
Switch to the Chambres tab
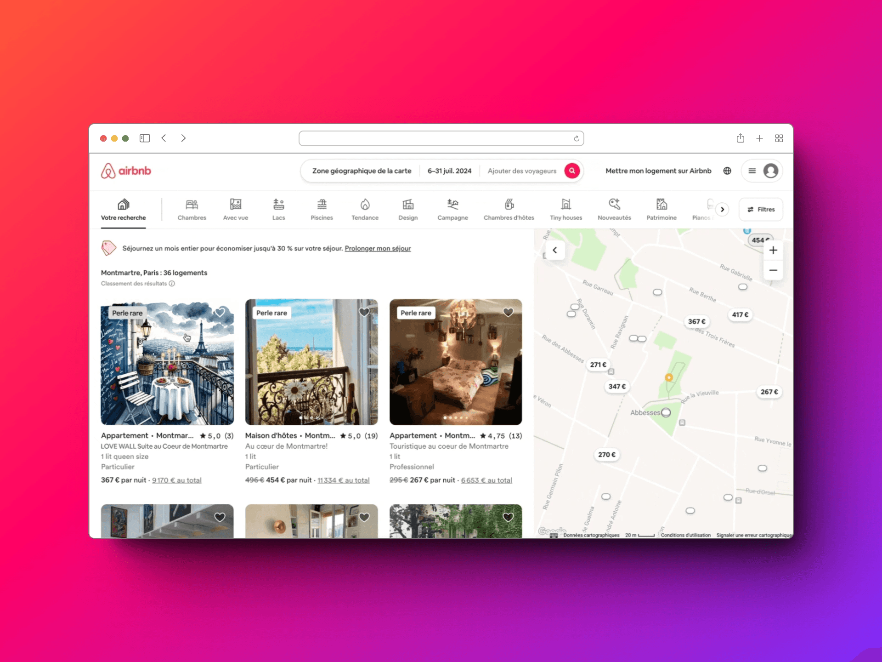click(x=192, y=209)
